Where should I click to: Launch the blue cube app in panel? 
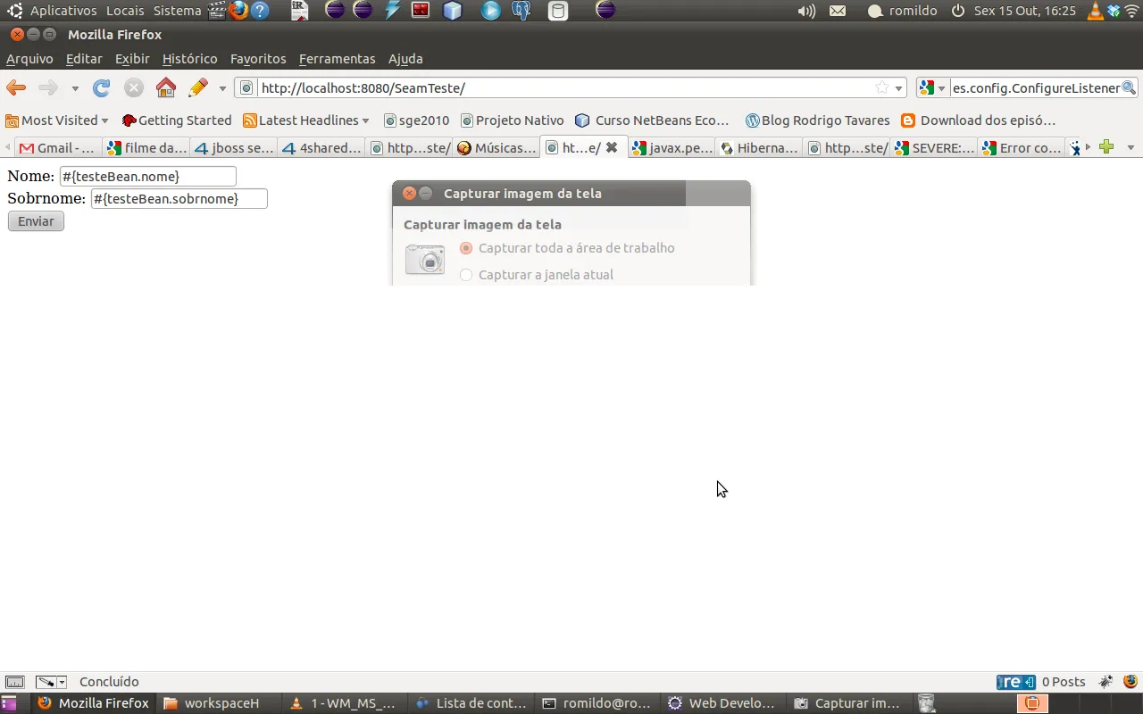[x=453, y=11]
